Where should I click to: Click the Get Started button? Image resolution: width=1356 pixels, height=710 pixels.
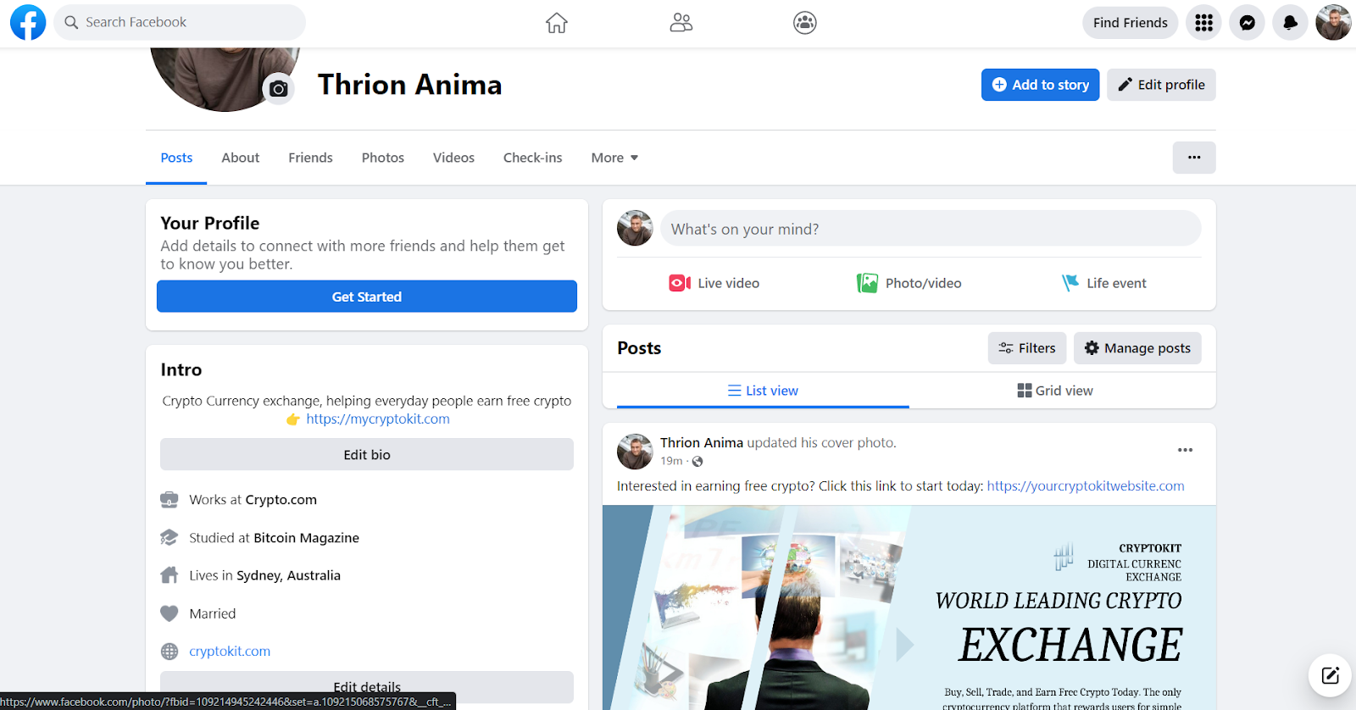(367, 297)
